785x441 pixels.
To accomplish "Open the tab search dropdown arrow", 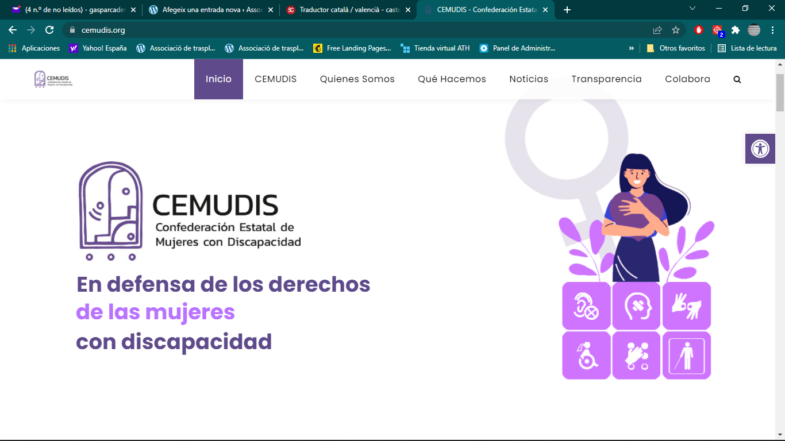I will pyautogui.click(x=692, y=9).
